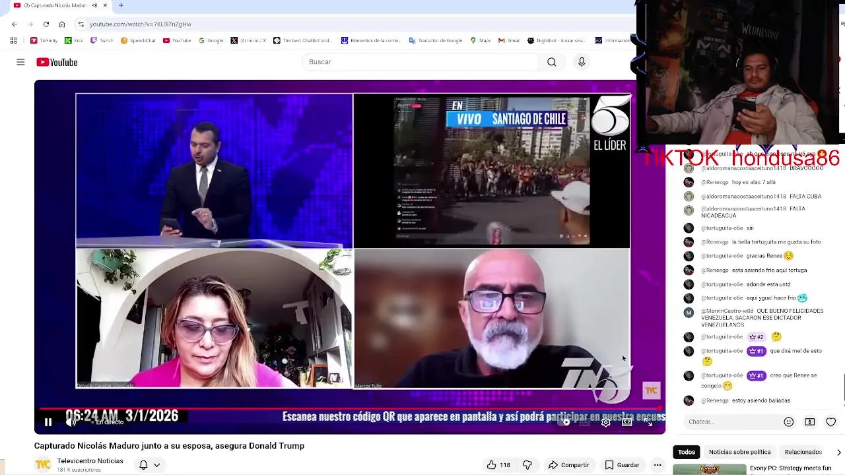The height and width of the screenshot is (475, 845).
Task: Open the Kick bookmark
Action: 74,41
